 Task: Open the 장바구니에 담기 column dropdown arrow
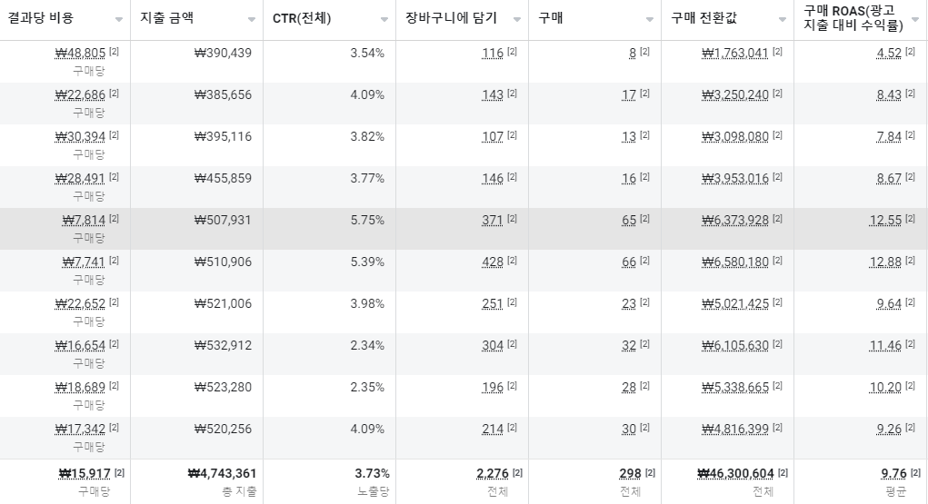[x=516, y=19]
